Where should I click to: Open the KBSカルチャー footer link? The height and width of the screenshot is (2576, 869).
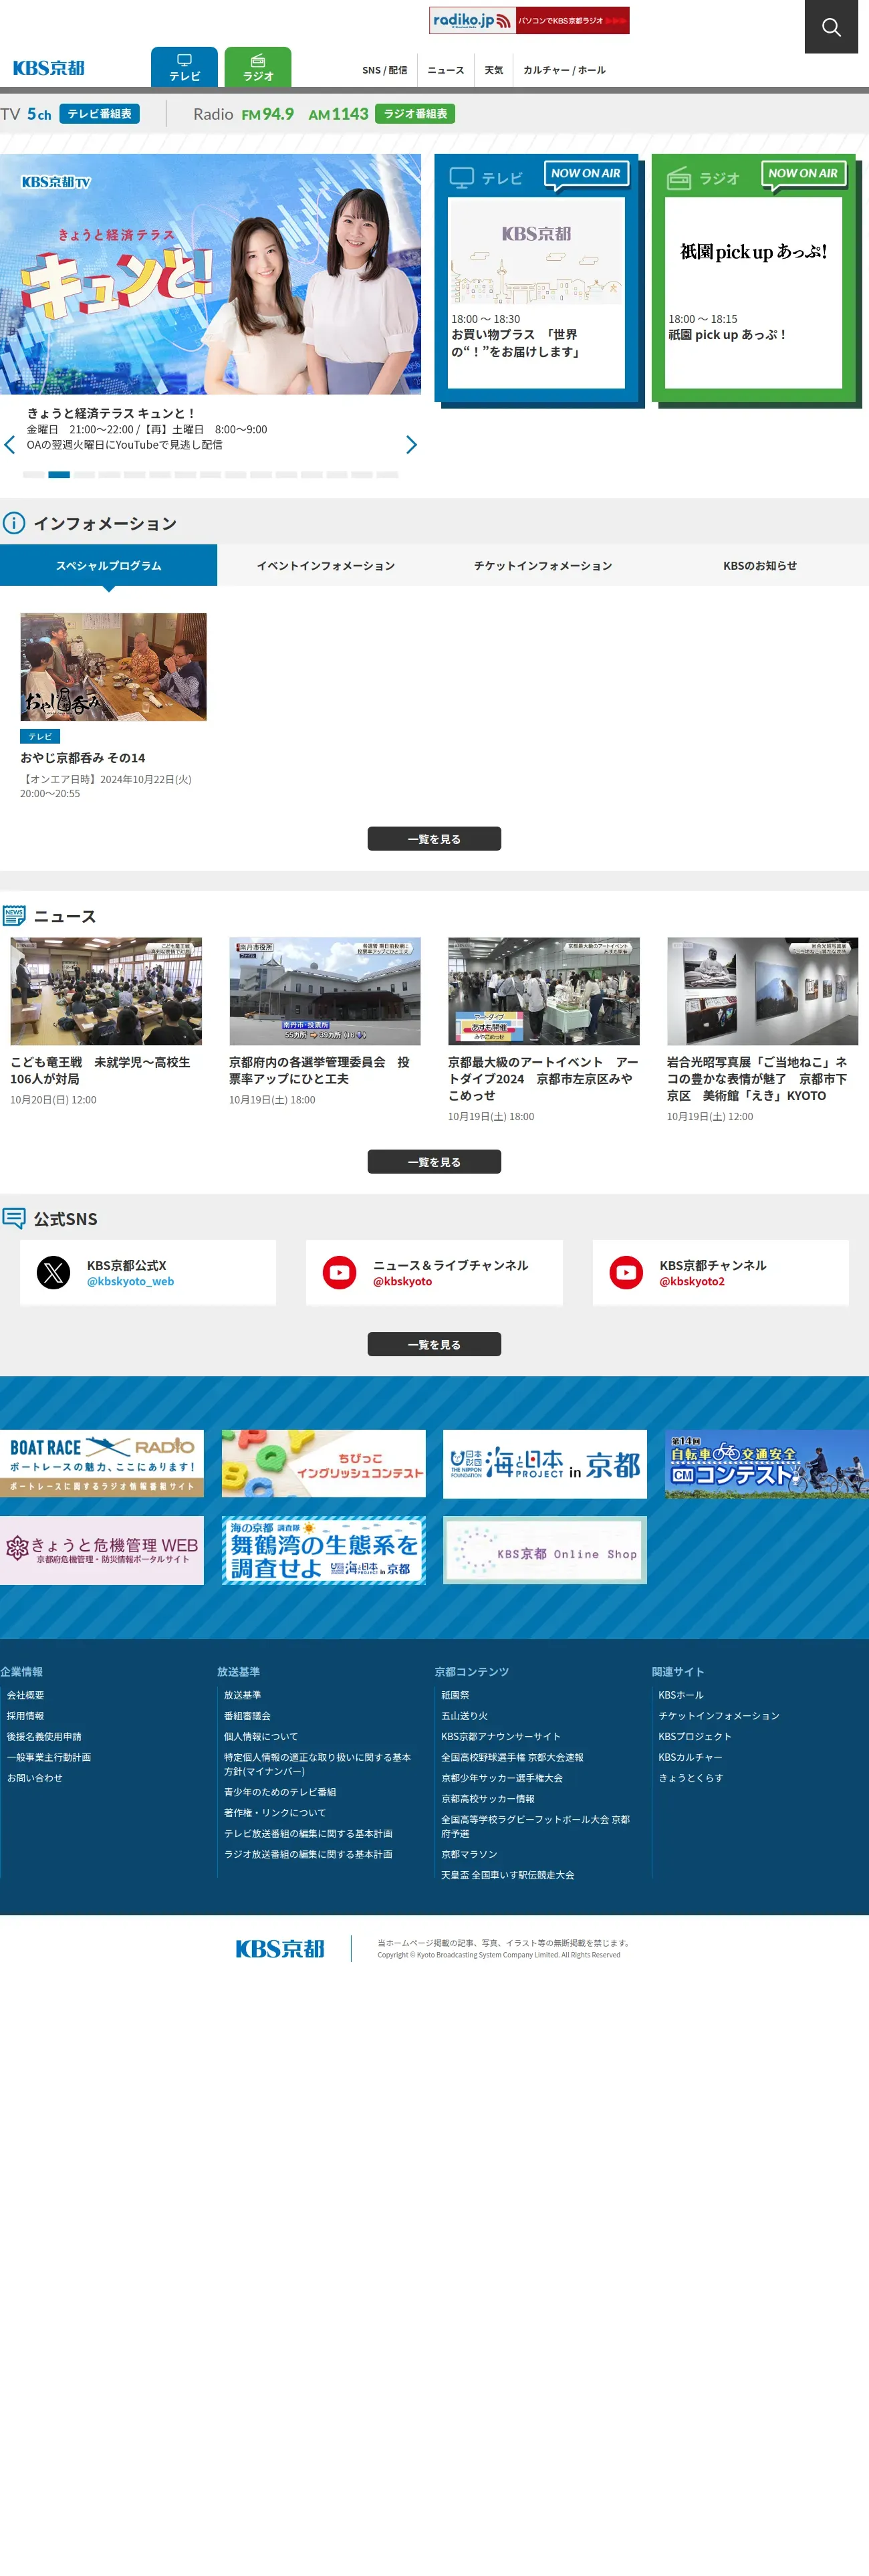pyautogui.click(x=690, y=1757)
